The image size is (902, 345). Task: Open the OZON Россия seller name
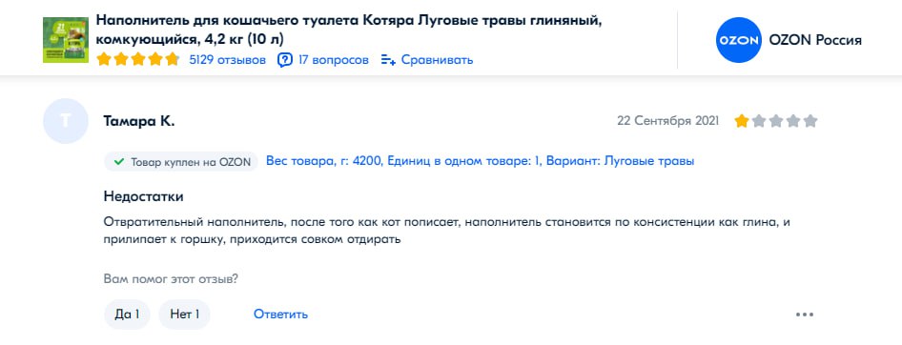pos(815,40)
